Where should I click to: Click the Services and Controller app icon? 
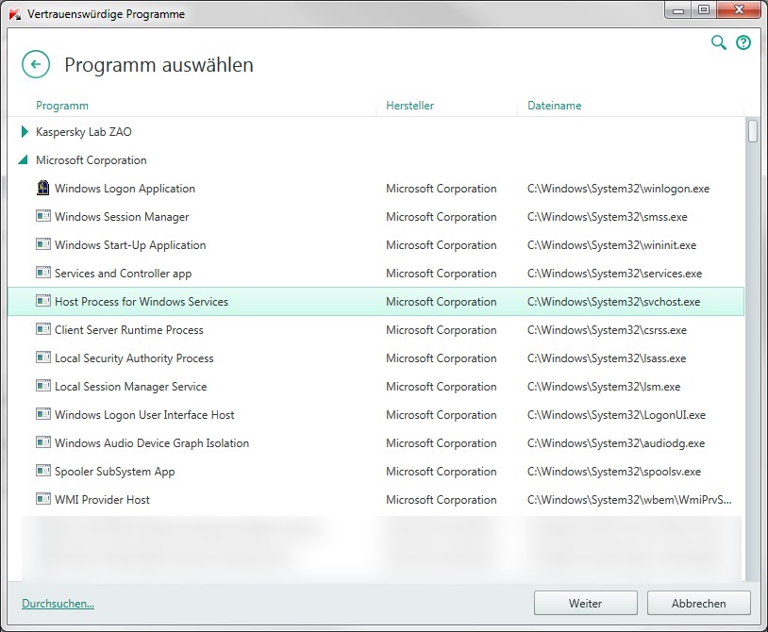[x=43, y=273]
